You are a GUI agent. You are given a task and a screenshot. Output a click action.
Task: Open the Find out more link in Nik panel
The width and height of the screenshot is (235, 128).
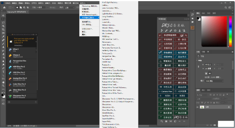coord(18,45)
